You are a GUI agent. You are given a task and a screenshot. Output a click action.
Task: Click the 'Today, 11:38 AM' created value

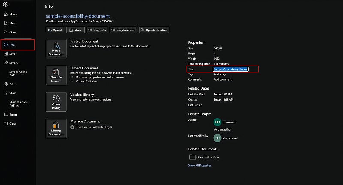pyautogui.click(x=223, y=100)
